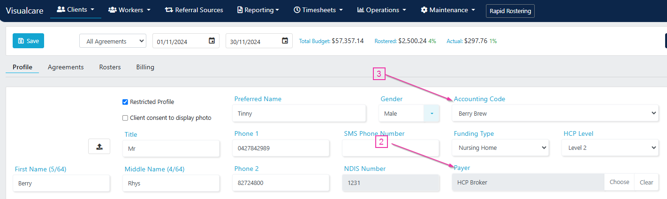Click Choose for the Payer field

pos(619,182)
